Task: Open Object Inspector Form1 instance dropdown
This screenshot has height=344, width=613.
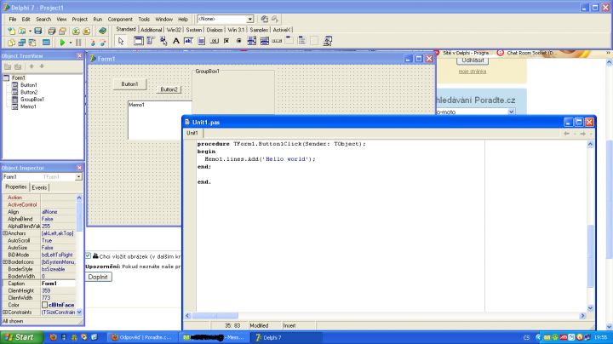Action: (78, 177)
